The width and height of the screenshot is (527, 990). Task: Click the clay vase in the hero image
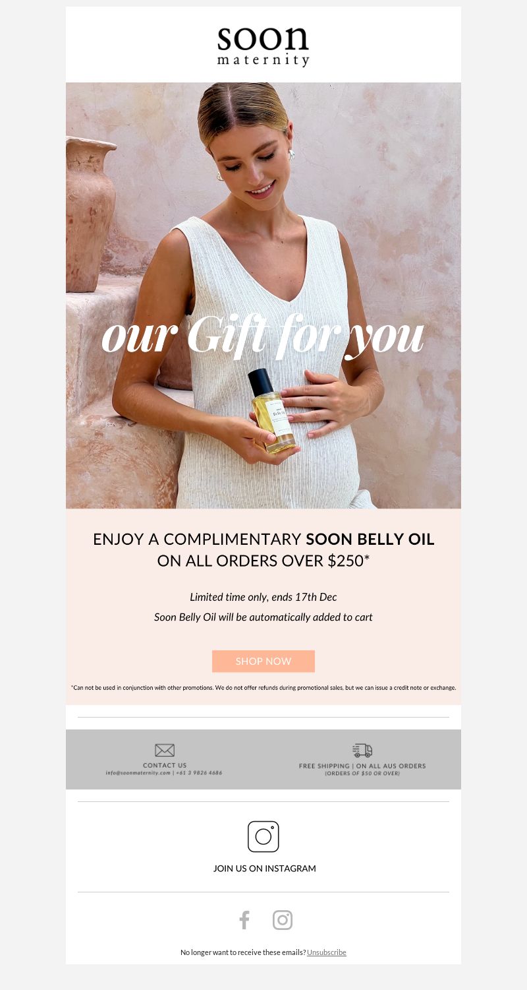point(90,214)
